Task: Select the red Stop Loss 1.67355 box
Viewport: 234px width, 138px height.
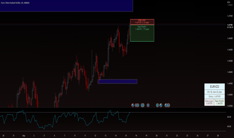Action: [x=142, y=22]
